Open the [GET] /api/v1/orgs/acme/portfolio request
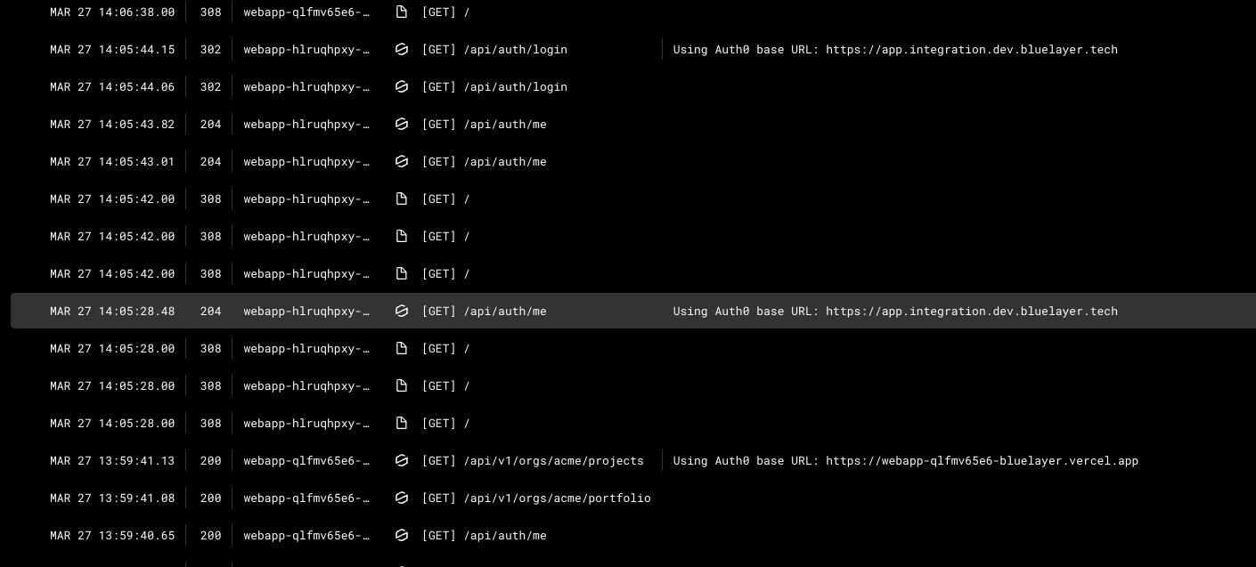1256x567 pixels. (536, 498)
